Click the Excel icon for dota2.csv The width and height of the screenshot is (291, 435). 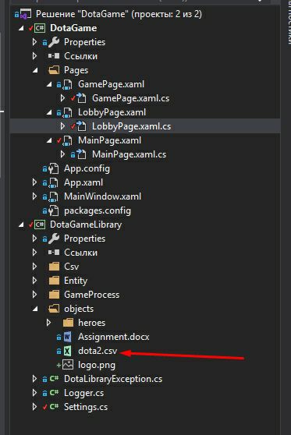67,351
